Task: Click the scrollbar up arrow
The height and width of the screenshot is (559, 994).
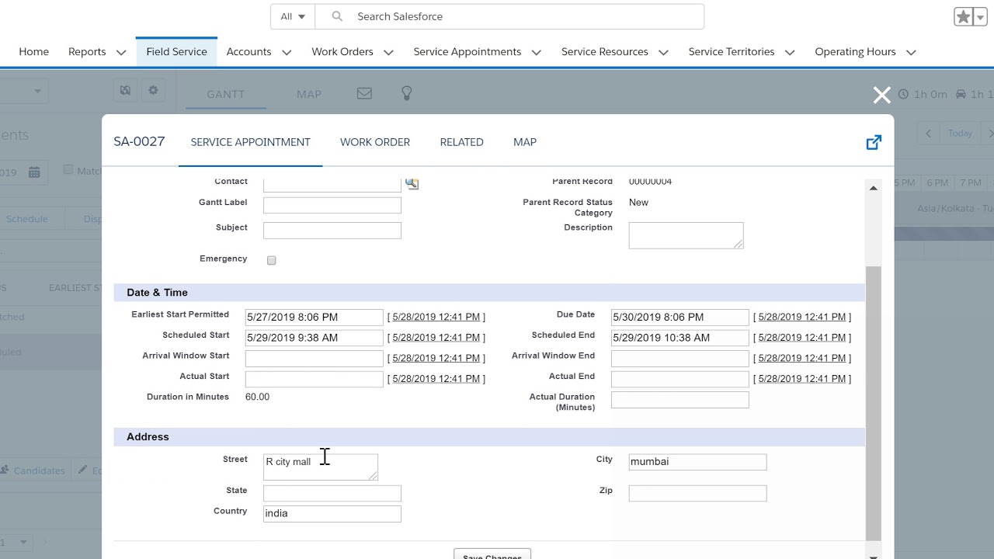Action: point(874,188)
